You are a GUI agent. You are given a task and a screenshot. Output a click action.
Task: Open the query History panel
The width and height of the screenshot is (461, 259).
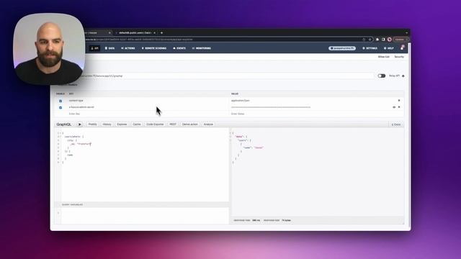107,124
